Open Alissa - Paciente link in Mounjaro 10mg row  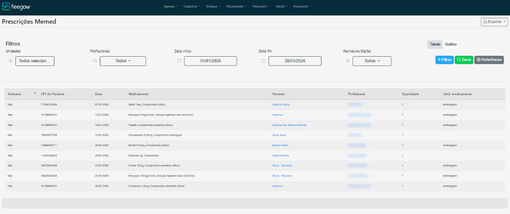pos(282,176)
